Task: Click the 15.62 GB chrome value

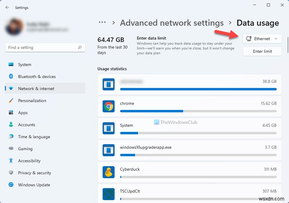Action: [x=268, y=103]
